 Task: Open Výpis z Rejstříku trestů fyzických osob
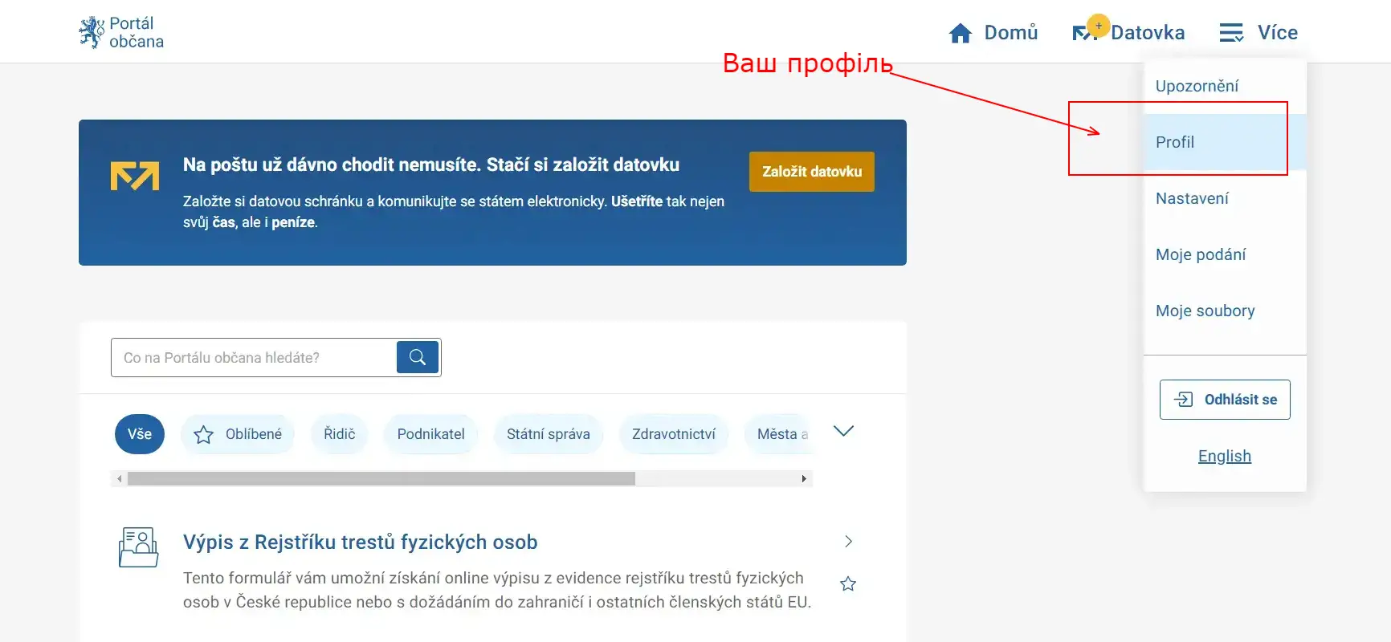[x=361, y=542]
